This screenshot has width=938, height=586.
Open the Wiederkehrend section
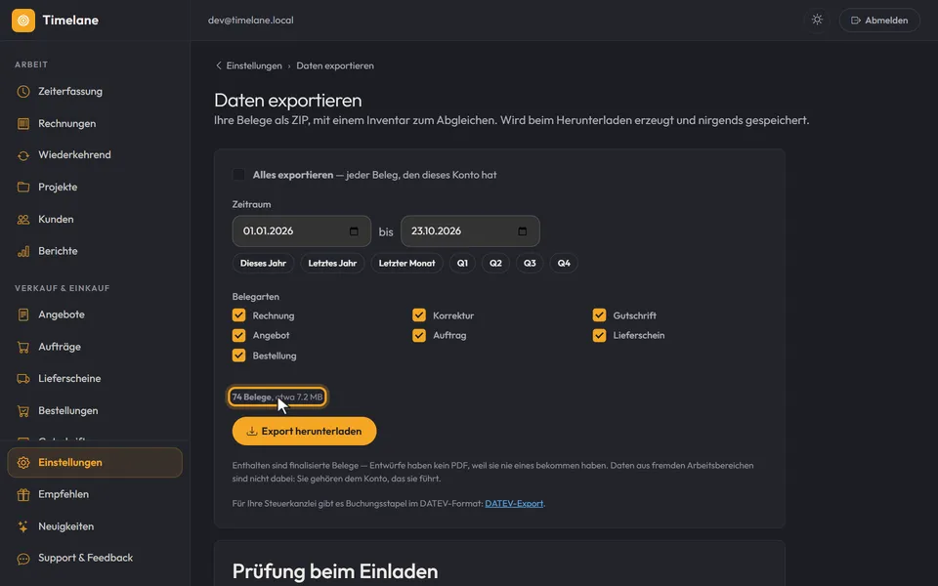[95, 155]
